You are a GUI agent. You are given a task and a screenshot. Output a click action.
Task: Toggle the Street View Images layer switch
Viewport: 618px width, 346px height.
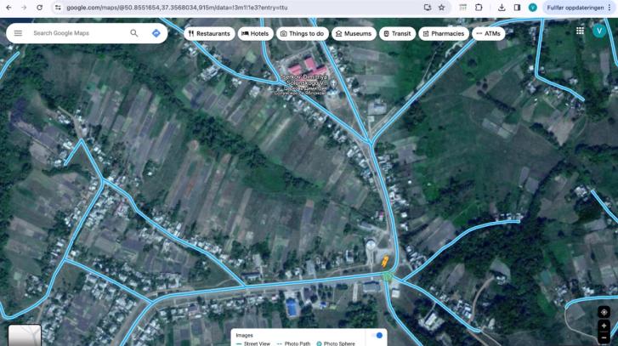(x=377, y=335)
